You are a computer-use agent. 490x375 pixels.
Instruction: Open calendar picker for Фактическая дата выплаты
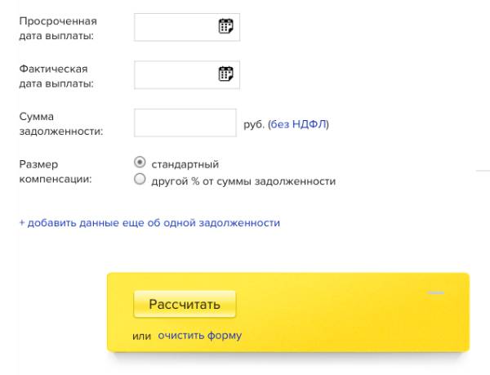225,74
